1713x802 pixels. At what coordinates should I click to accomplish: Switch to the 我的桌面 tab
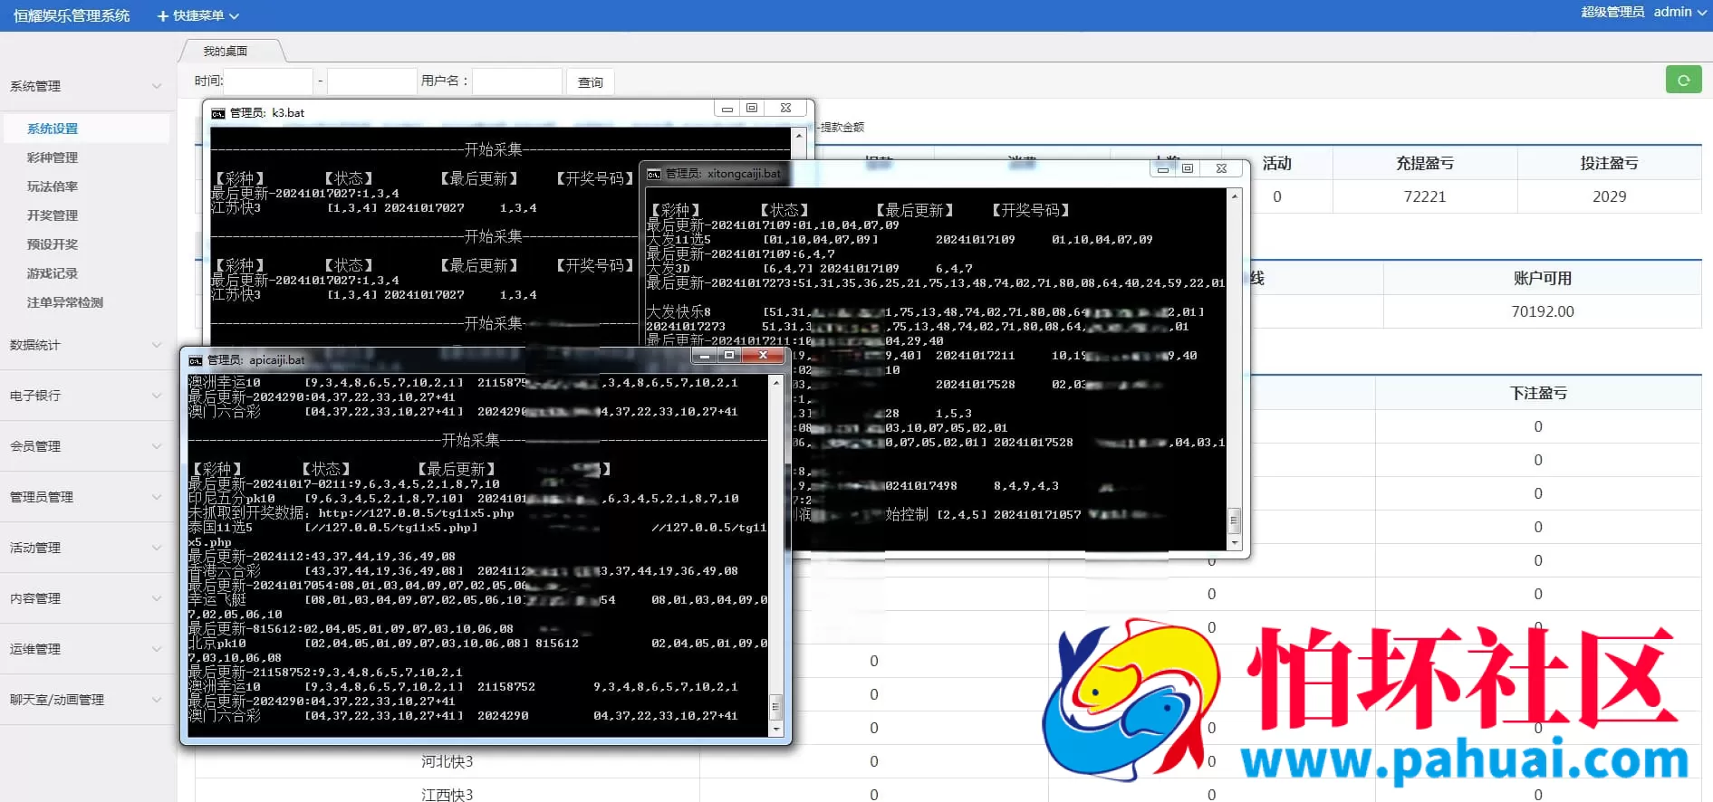pyautogui.click(x=226, y=51)
